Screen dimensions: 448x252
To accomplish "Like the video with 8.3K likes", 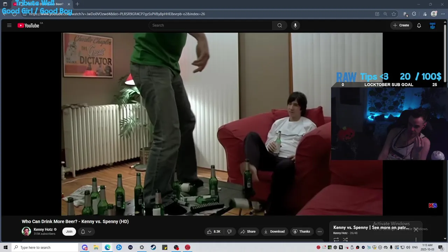I will (x=213, y=231).
